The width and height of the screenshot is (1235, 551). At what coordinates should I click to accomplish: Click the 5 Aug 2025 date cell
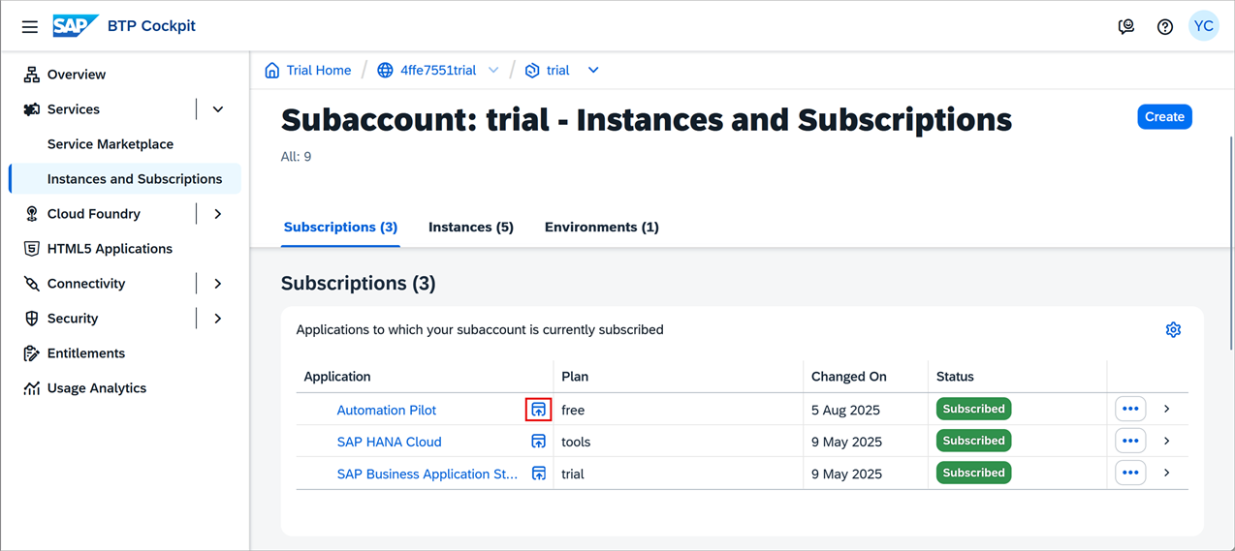[845, 411]
